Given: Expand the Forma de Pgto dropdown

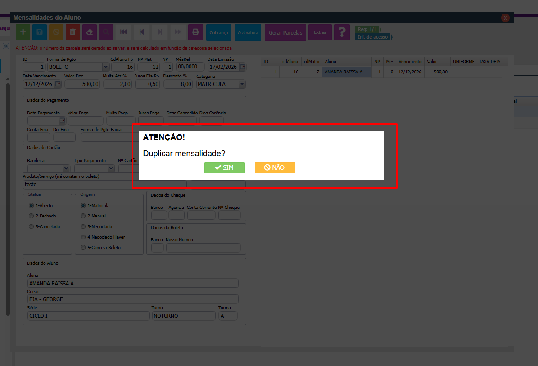Looking at the screenshot, I should [x=105, y=67].
